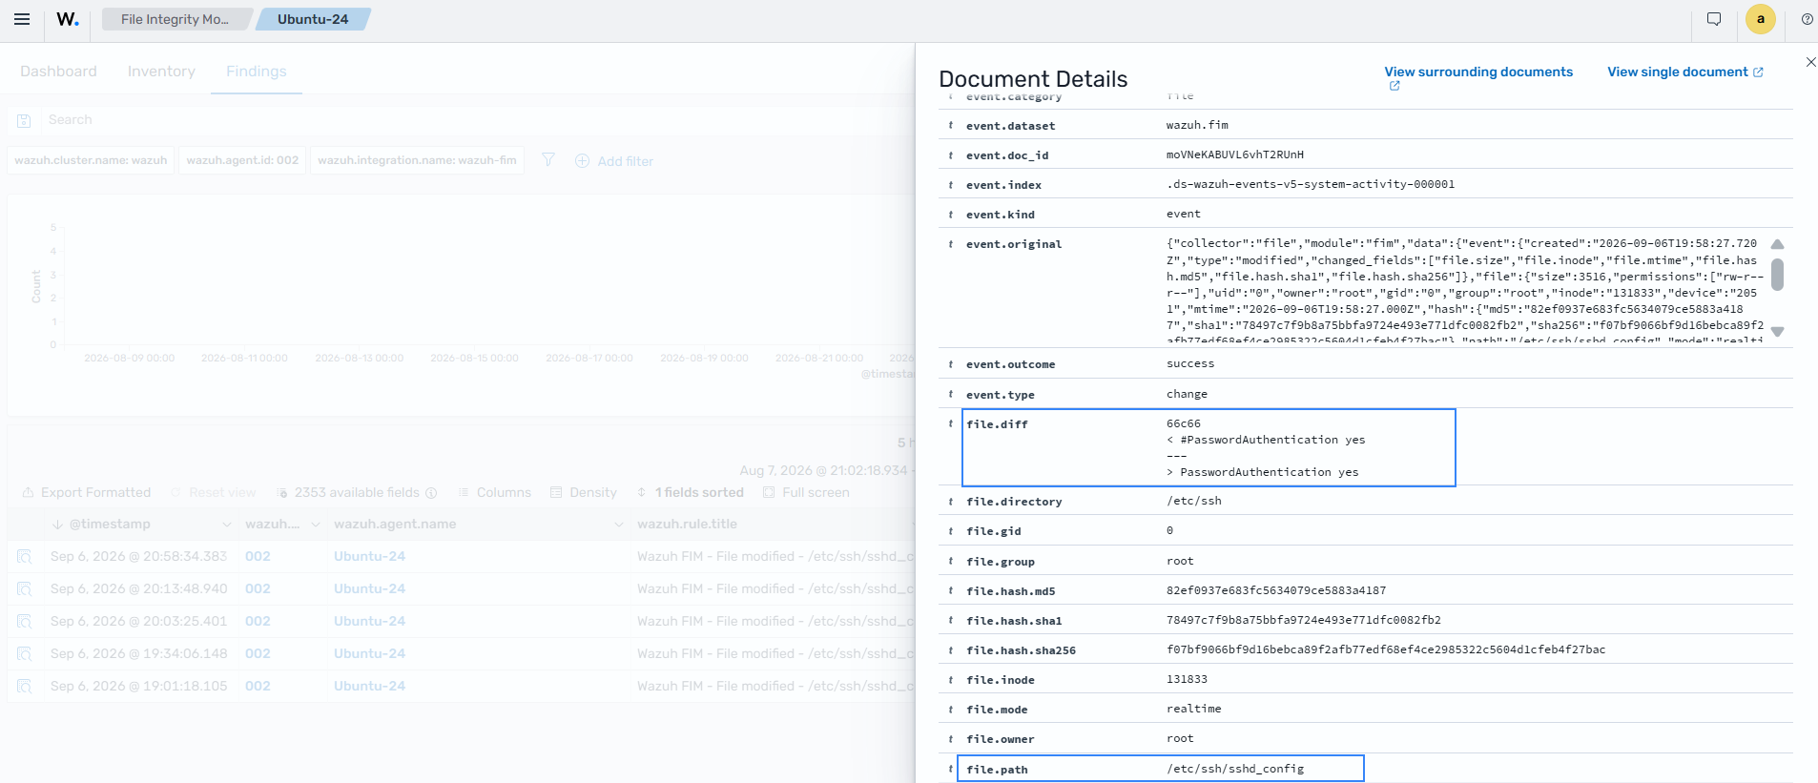Open the newsfeed icon in header
The width and height of the screenshot is (1818, 783).
[x=1714, y=19]
